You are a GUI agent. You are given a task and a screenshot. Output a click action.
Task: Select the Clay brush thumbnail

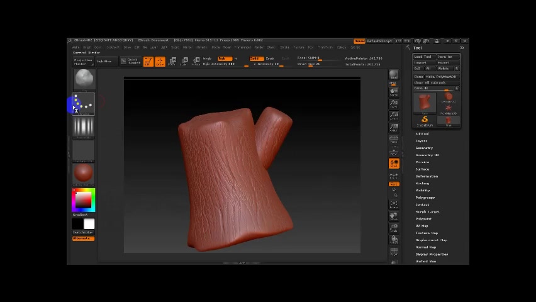pyautogui.click(x=84, y=80)
